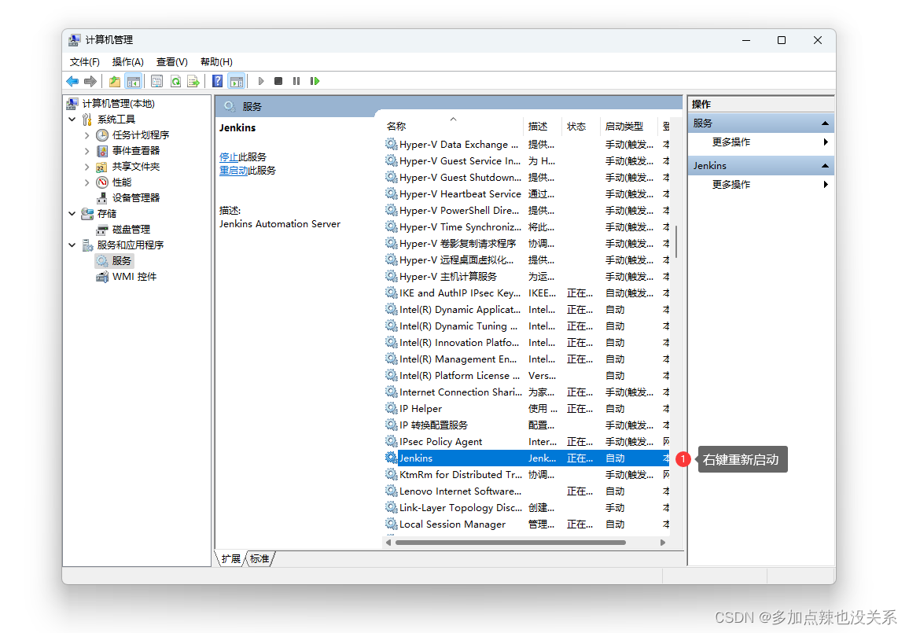
Task: Click the horizontal scrollbar of the services list
Action: click(x=511, y=543)
